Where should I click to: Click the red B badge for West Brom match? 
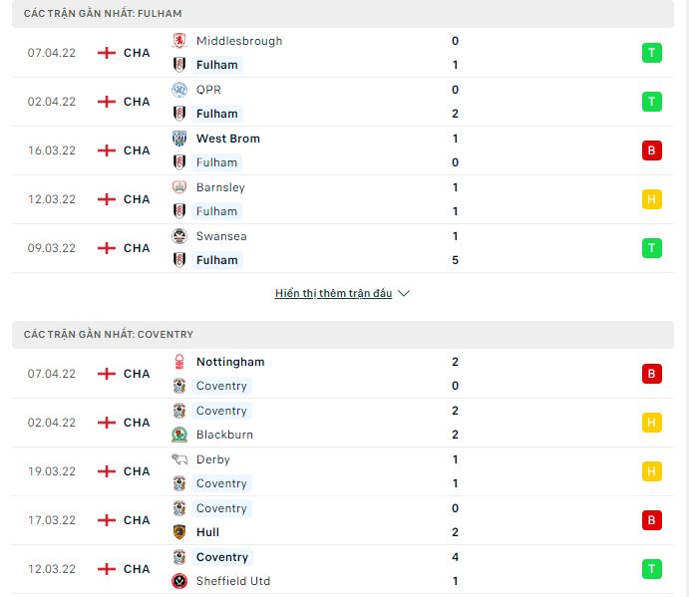652,150
